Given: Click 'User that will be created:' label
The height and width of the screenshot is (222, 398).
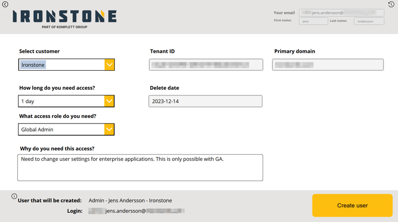Looking at the screenshot, I should (x=50, y=200).
